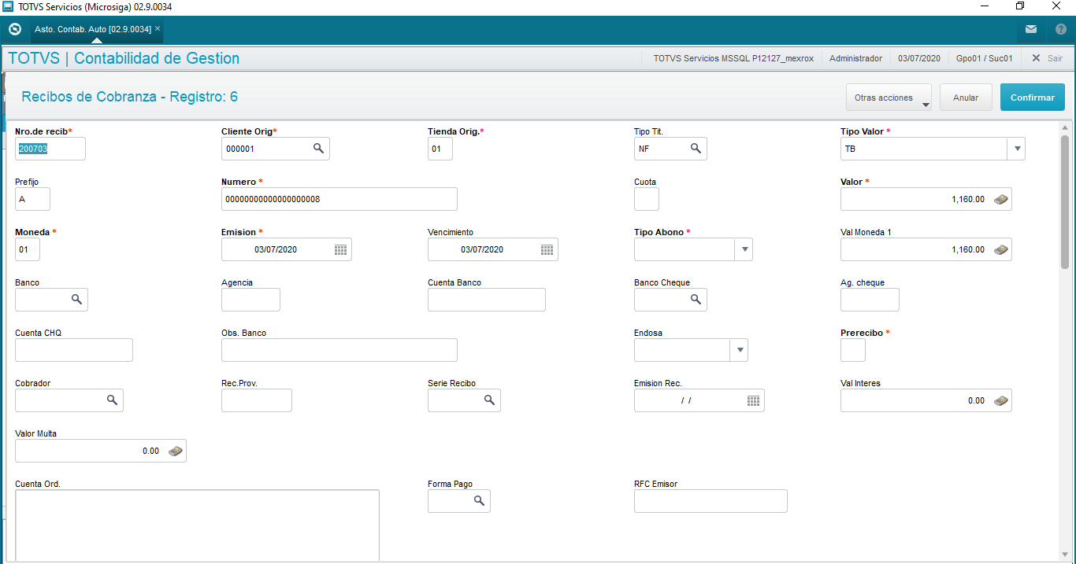The image size is (1076, 564).
Task: Click TOTVS Servicios MSSQL P12127_mexrox label
Action: coord(733,58)
